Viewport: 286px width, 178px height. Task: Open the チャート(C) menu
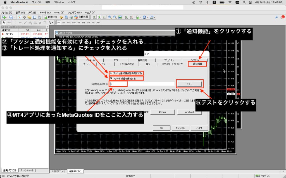click(45, 13)
